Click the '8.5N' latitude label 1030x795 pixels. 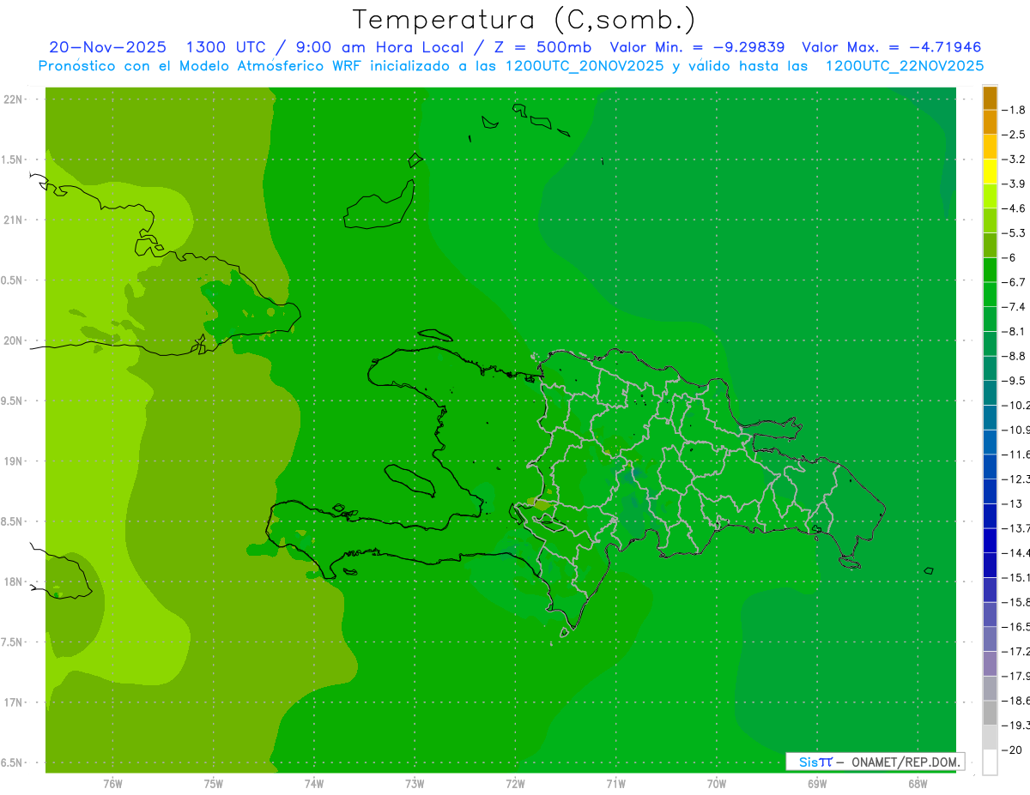click(x=12, y=521)
